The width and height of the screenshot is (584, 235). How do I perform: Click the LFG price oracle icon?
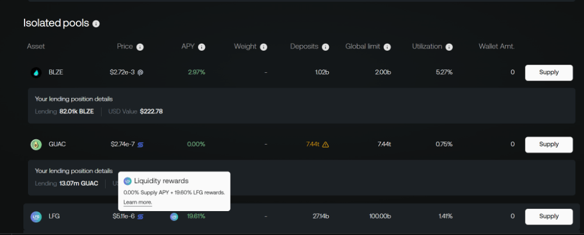click(x=140, y=216)
